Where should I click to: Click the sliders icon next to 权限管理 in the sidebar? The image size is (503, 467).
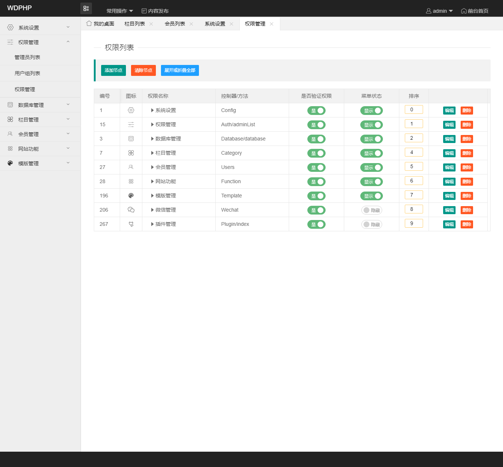click(10, 42)
